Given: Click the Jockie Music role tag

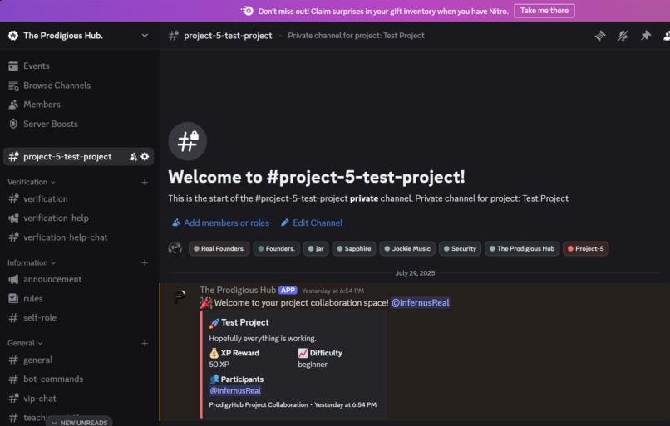Looking at the screenshot, I should [407, 248].
